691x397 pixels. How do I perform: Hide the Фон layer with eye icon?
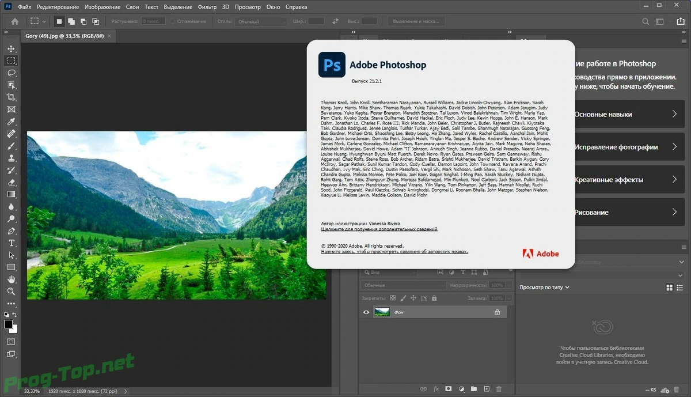tap(366, 312)
